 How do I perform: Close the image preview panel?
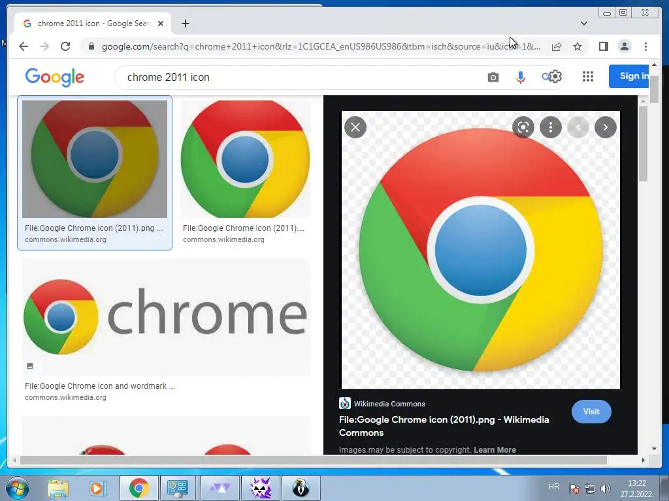(x=355, y=127)
